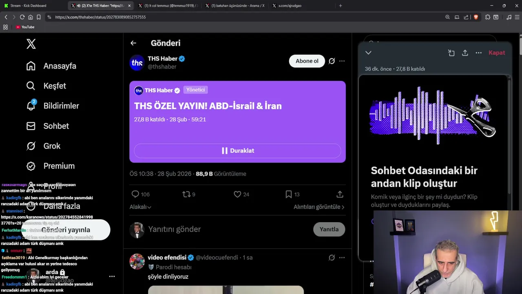The width and height of the screenshot is (522, 294).
Task: Open account menu dots beside arda
Action: coord(112,276)
